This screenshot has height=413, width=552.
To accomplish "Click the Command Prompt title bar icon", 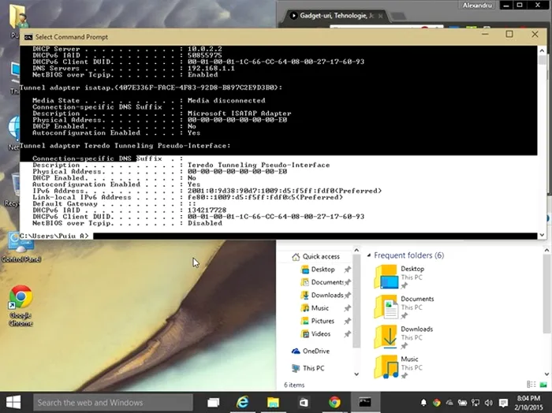I will 28,37.
